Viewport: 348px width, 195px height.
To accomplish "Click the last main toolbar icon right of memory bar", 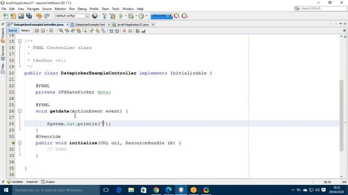I will 184,16.
